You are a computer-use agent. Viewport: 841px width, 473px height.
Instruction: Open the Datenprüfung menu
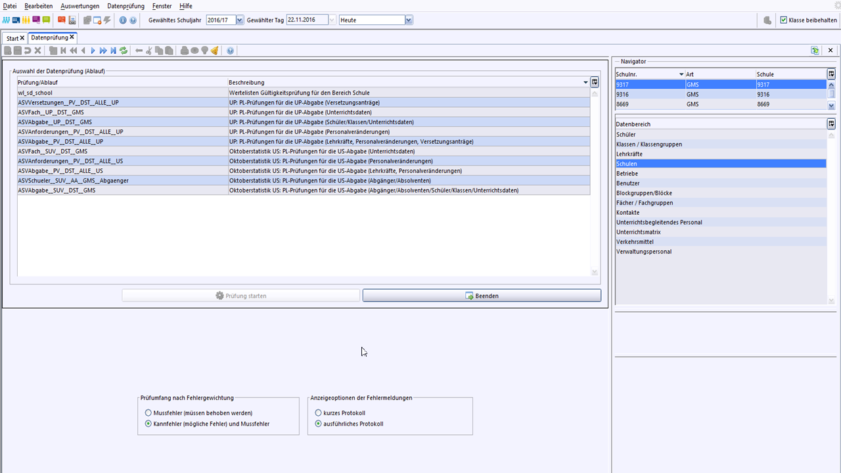tap(125, 6)
